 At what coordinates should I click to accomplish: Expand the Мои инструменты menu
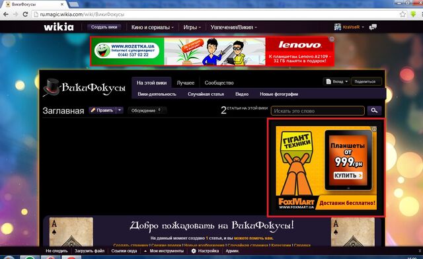164,251
